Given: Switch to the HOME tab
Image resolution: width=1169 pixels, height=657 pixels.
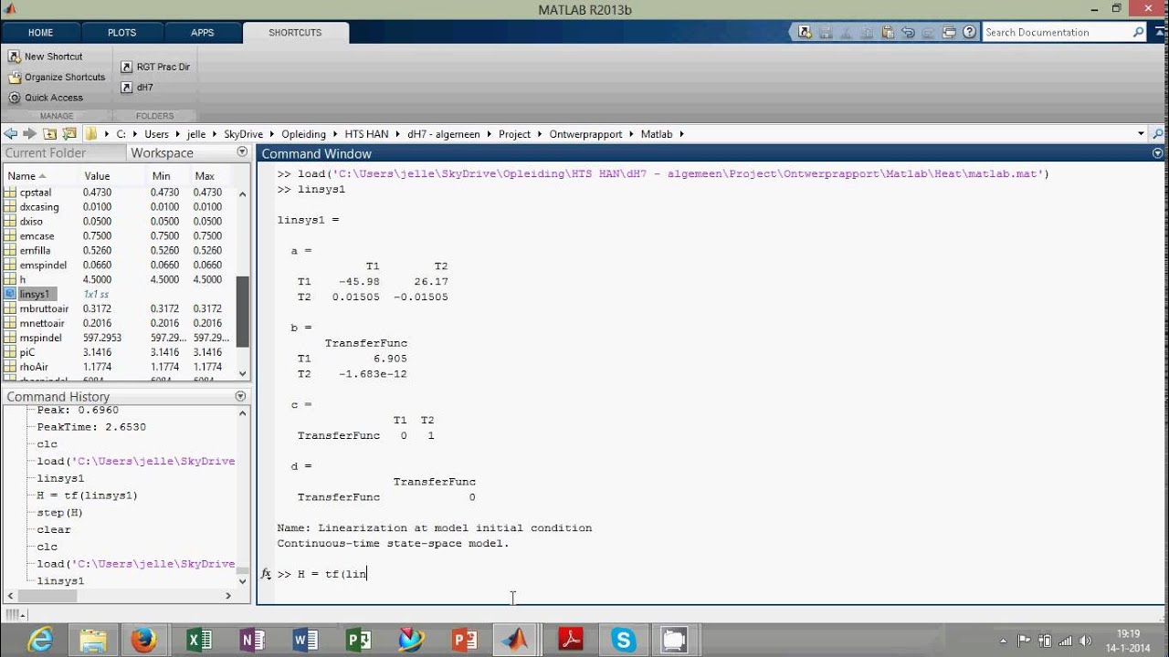Looking at the screenshot, I should 40,32.
